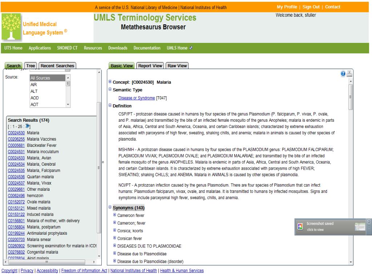Viewport: 372px width, 279px height.
Task: Click source list scroll up arrow
Action: [x=68, y=78]
